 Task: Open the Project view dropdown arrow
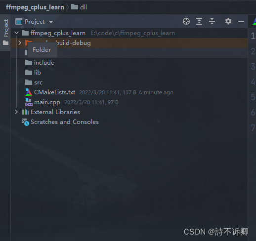tap(51, 22)
